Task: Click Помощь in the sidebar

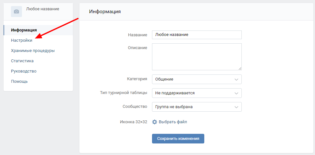Action: pyautogui.click(x=19, y=82)
